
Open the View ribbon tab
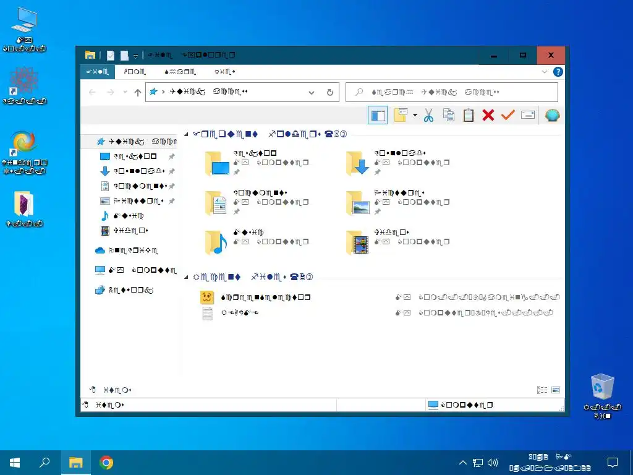[225, 72]
